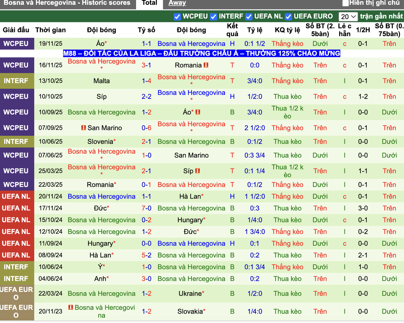Screen dimensions: 404x323
Task: Uncheck the INTERF filter checkbox
Action: tap(214, 17)
